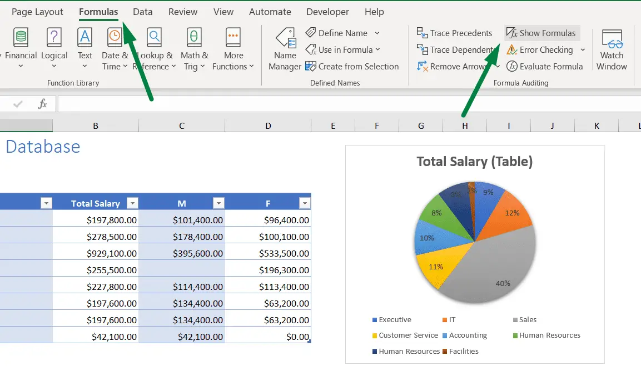Click the Trace Precedents icon

click(x=423, y=33)
